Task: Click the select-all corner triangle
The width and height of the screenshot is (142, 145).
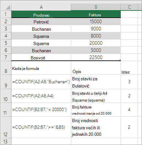Action: [x=8, y=8]
